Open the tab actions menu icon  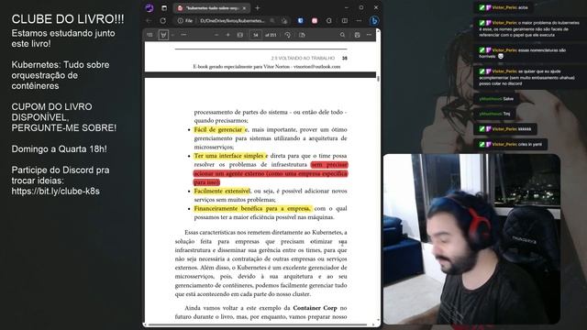[x=164, y=8]
